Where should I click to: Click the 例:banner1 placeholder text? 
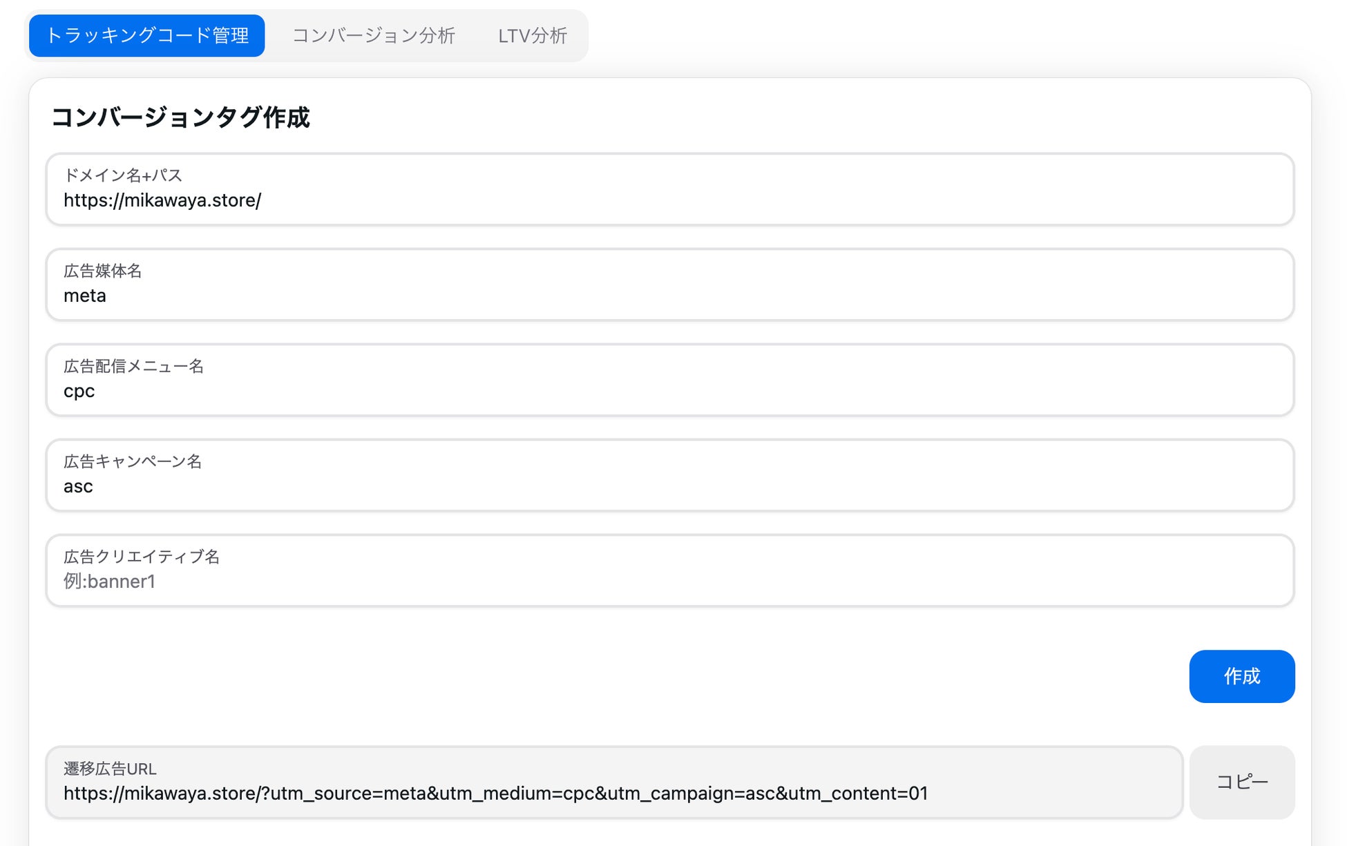[109, 581]
